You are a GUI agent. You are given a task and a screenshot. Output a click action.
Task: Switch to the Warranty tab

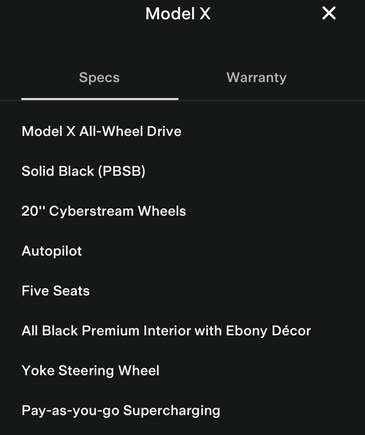point(256,77)
